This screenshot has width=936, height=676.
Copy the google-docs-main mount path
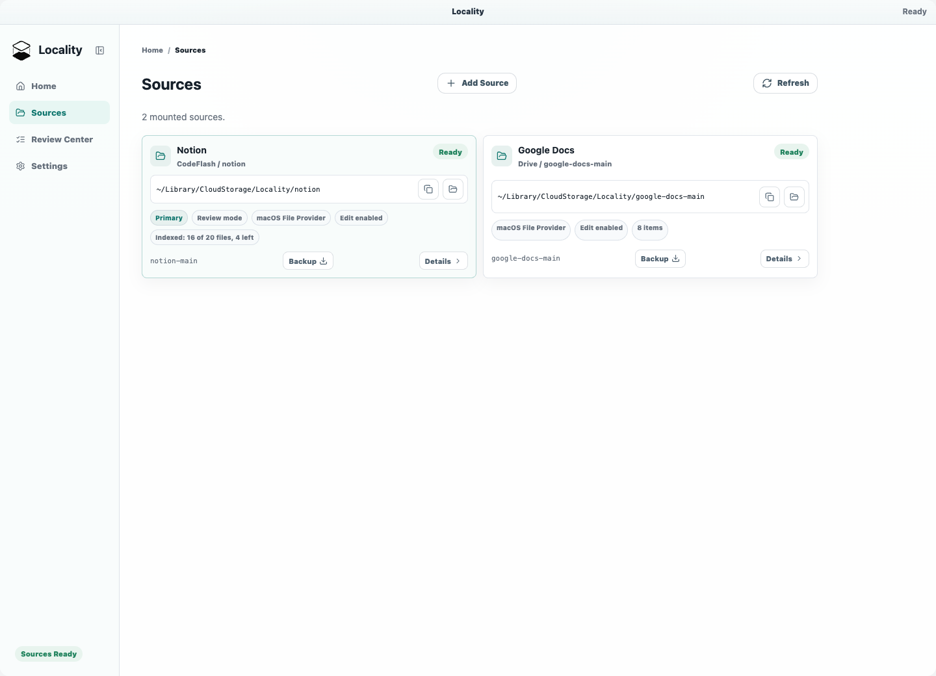tap(770, 196)
